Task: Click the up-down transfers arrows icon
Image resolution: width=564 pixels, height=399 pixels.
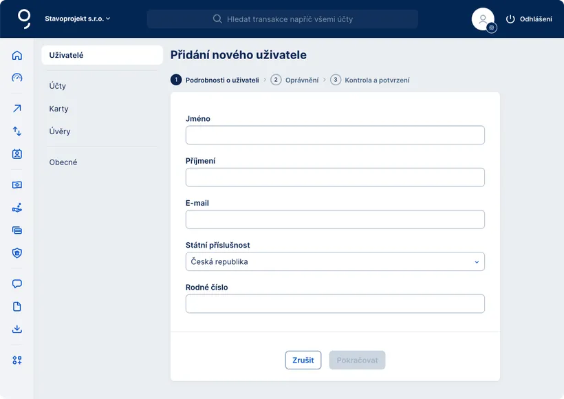Action: point(17,131)
